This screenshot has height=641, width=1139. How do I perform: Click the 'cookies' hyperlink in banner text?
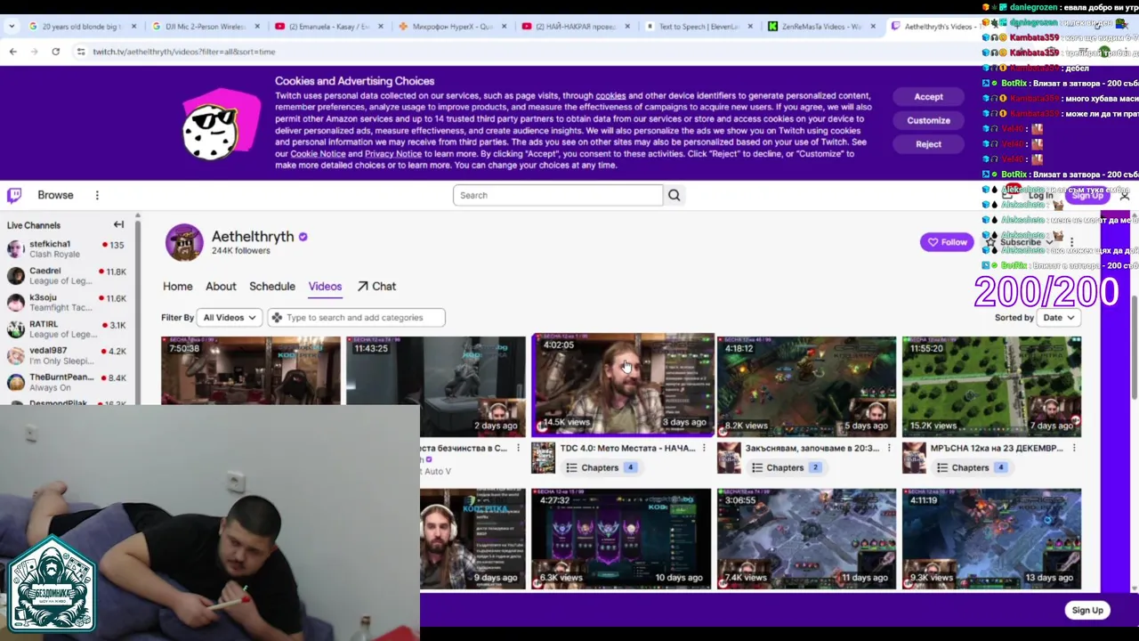610,96
